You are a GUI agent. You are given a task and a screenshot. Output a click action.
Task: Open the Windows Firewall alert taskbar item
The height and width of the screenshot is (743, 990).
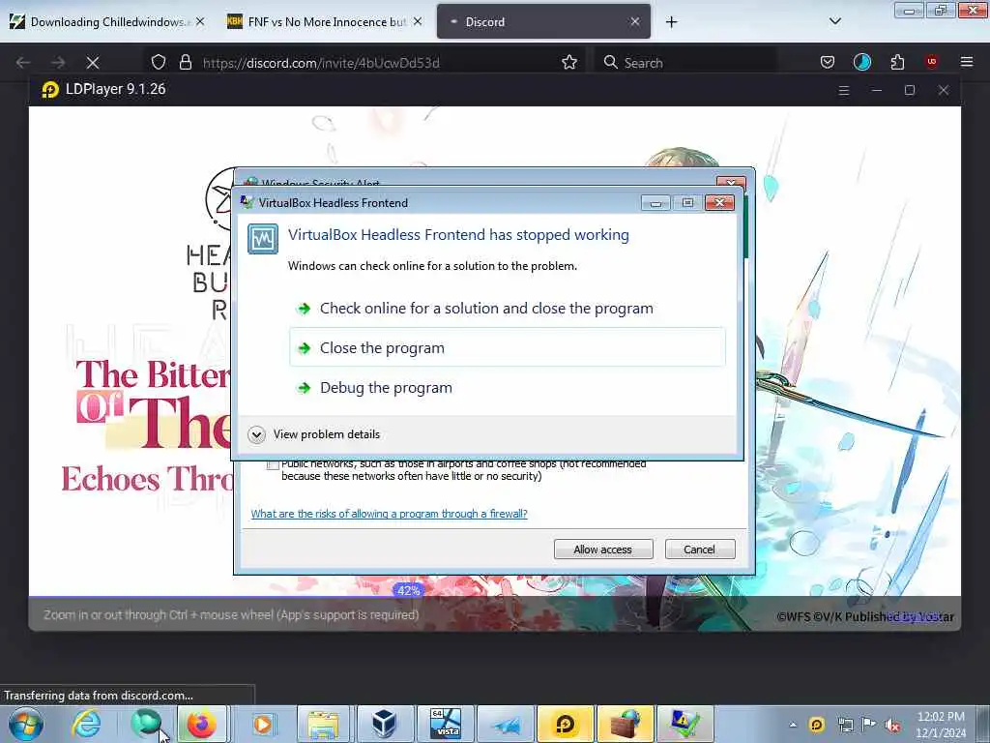(626, 724)
